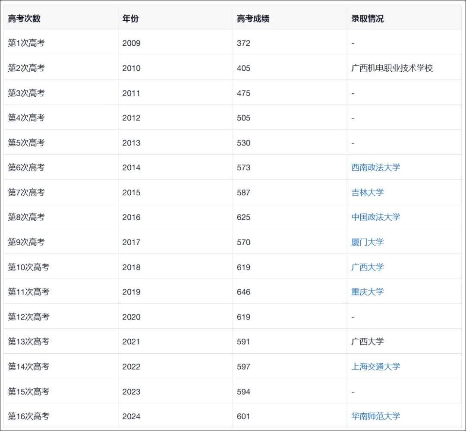Select the score 594 cell

point(290,391)
